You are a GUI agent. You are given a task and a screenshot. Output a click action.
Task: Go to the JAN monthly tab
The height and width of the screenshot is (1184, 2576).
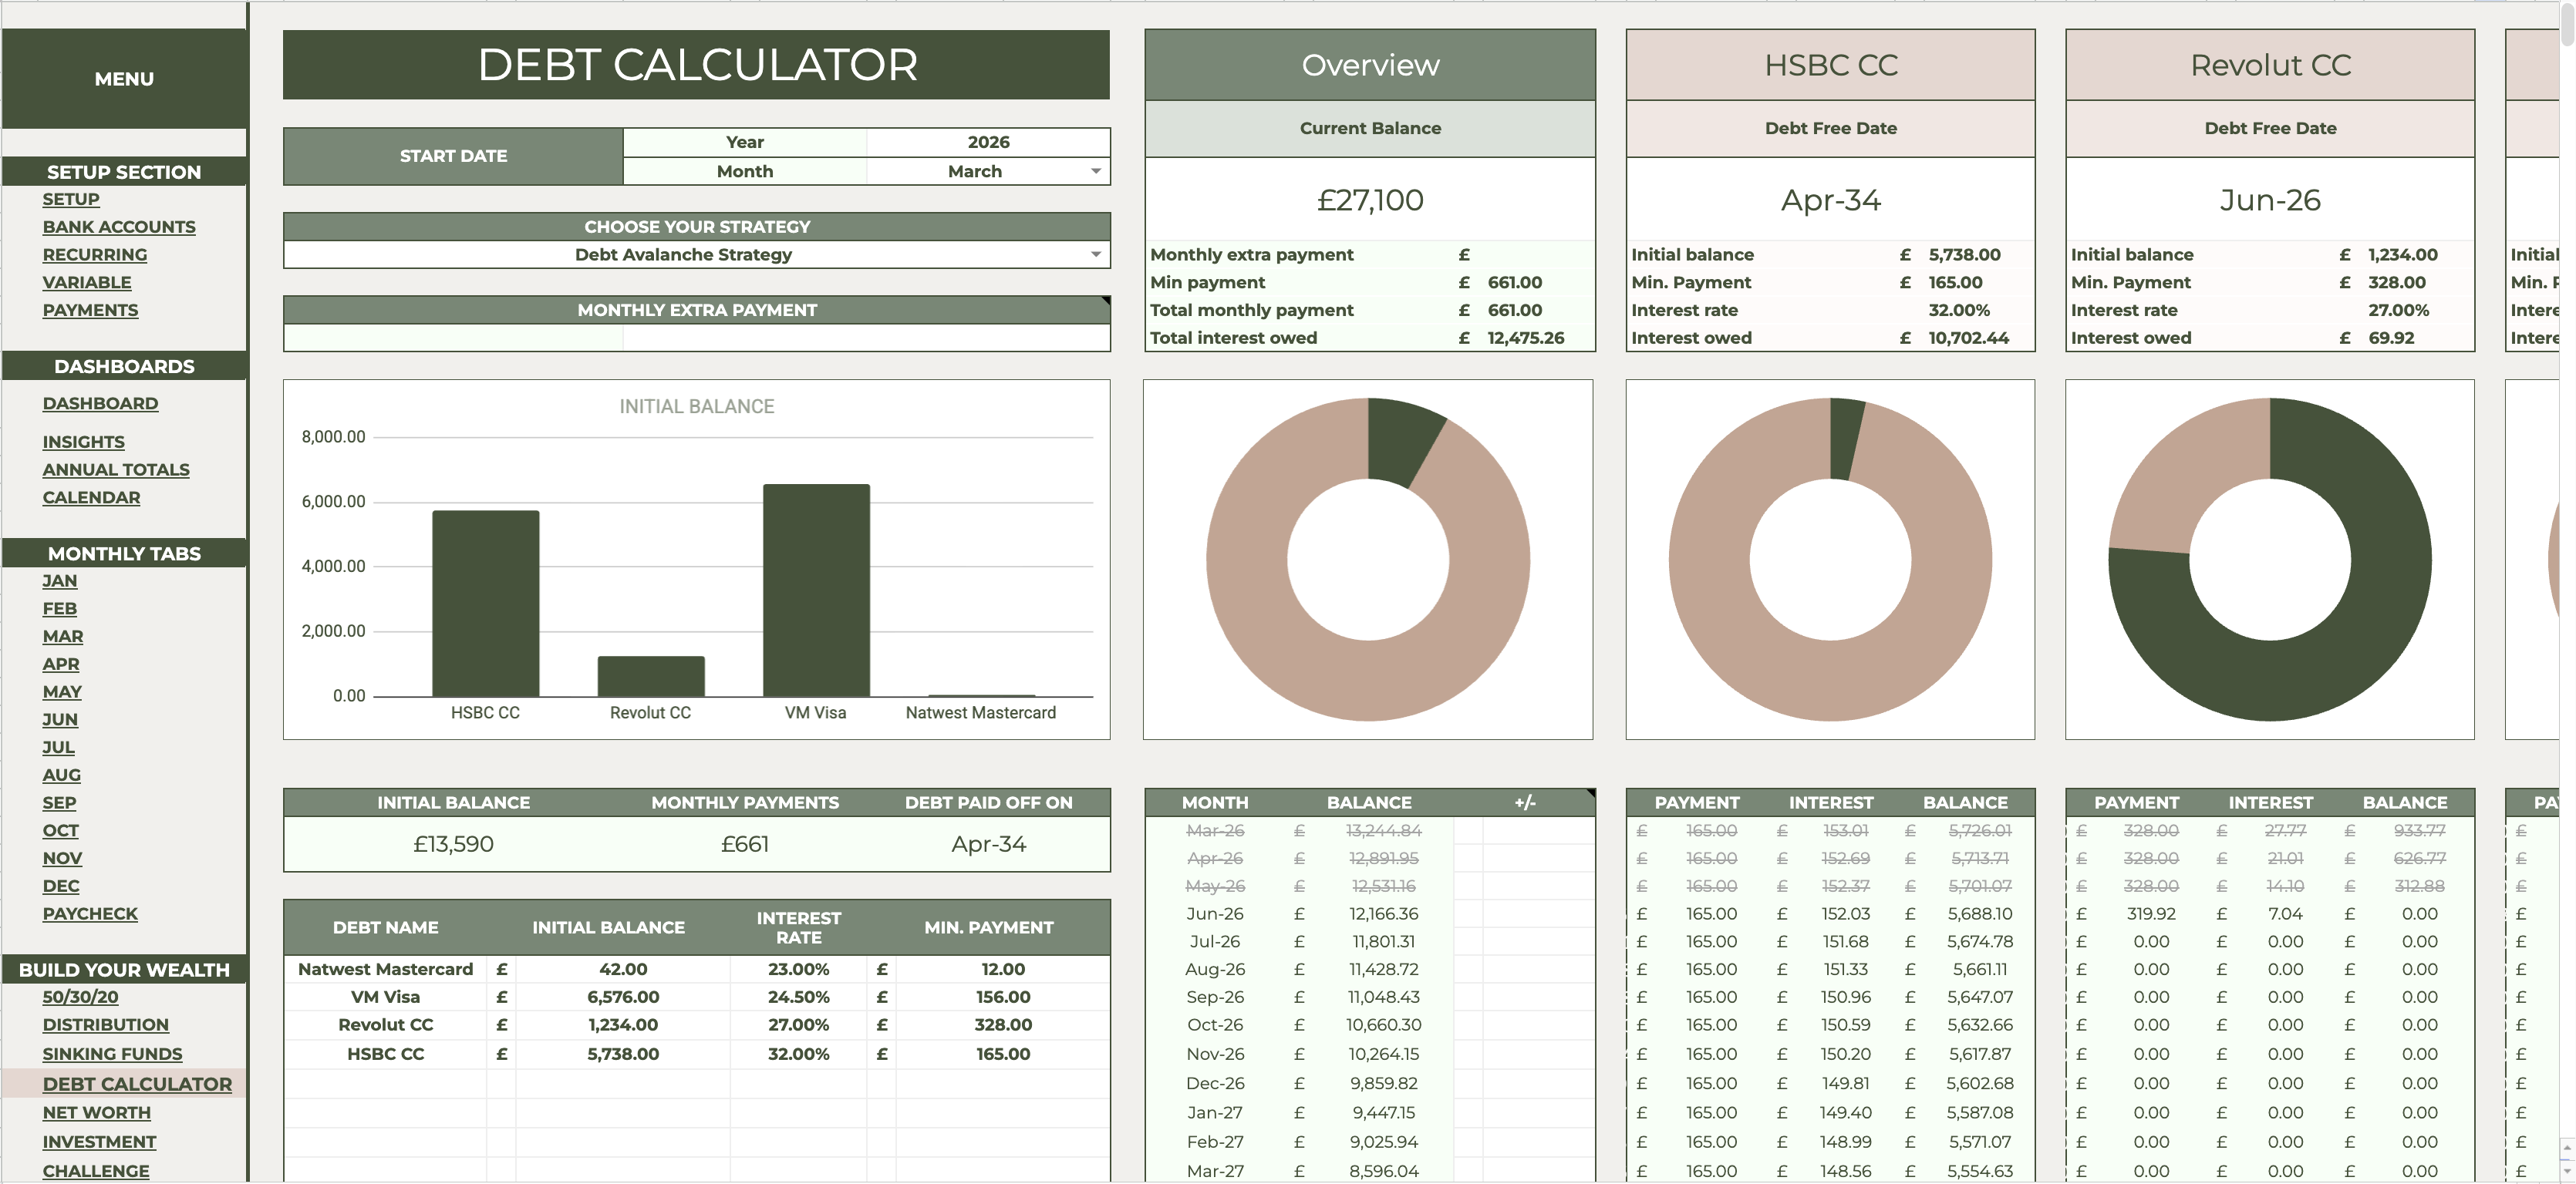[x=59, y=580]
